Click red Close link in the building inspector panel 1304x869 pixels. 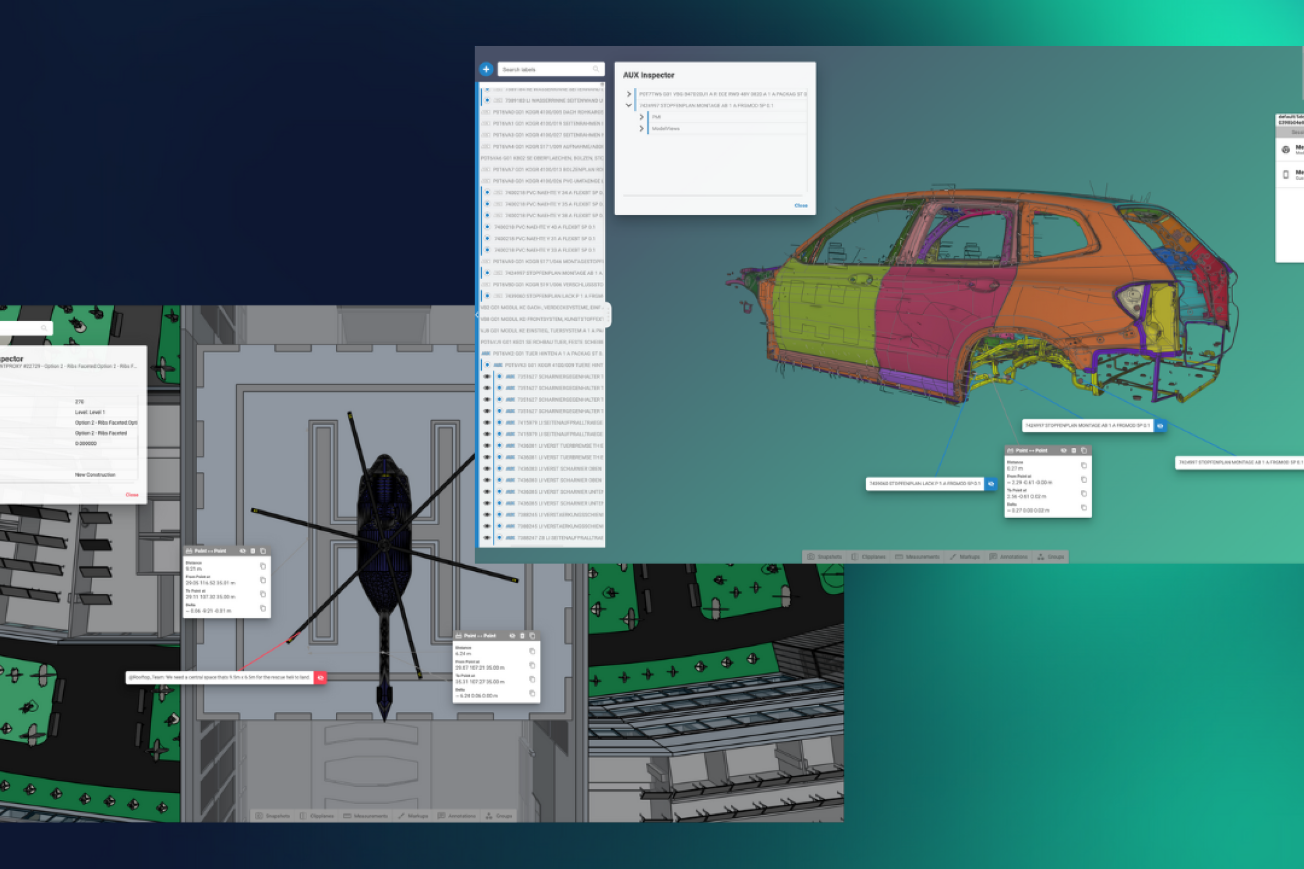[131, 494]
